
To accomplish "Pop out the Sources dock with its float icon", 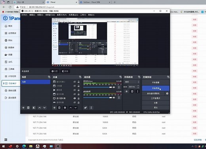I will pos(80,77).
